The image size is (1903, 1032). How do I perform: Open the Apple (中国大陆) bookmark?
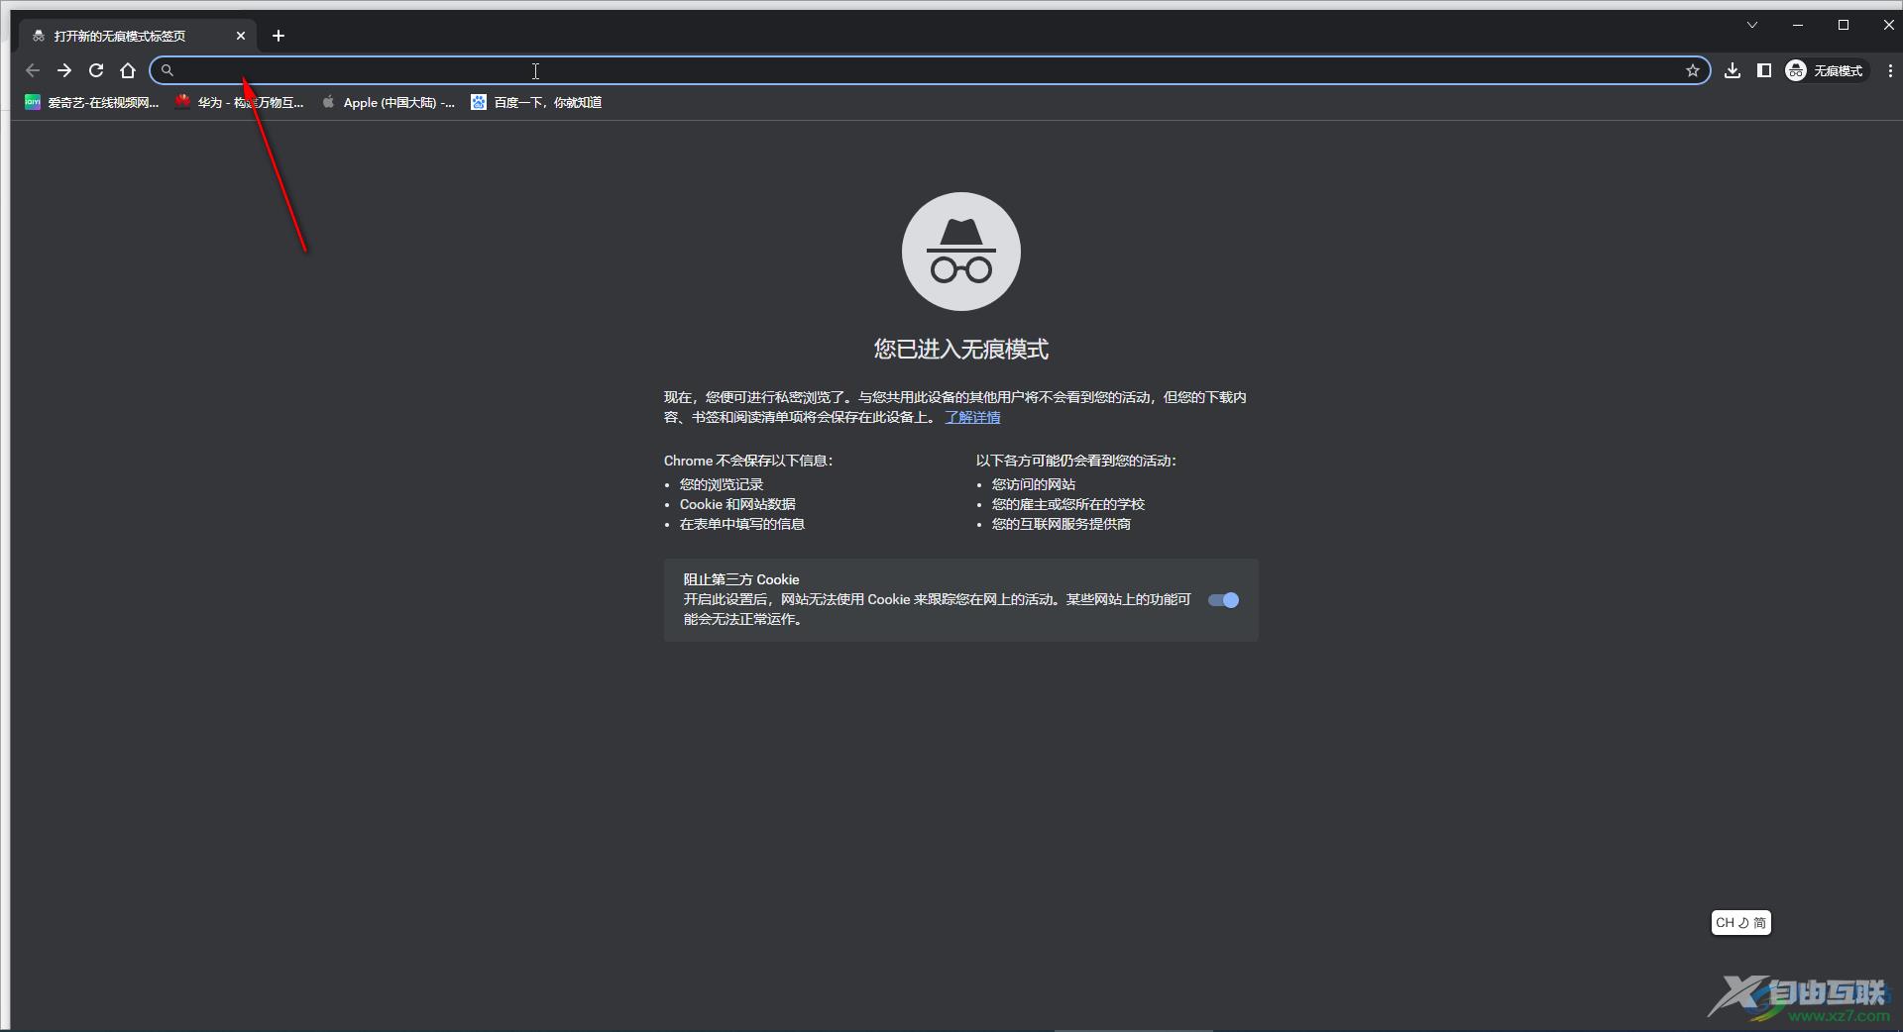coord(388,102)
